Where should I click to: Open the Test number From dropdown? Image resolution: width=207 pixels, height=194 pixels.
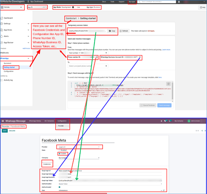click(x=88, y=53)
